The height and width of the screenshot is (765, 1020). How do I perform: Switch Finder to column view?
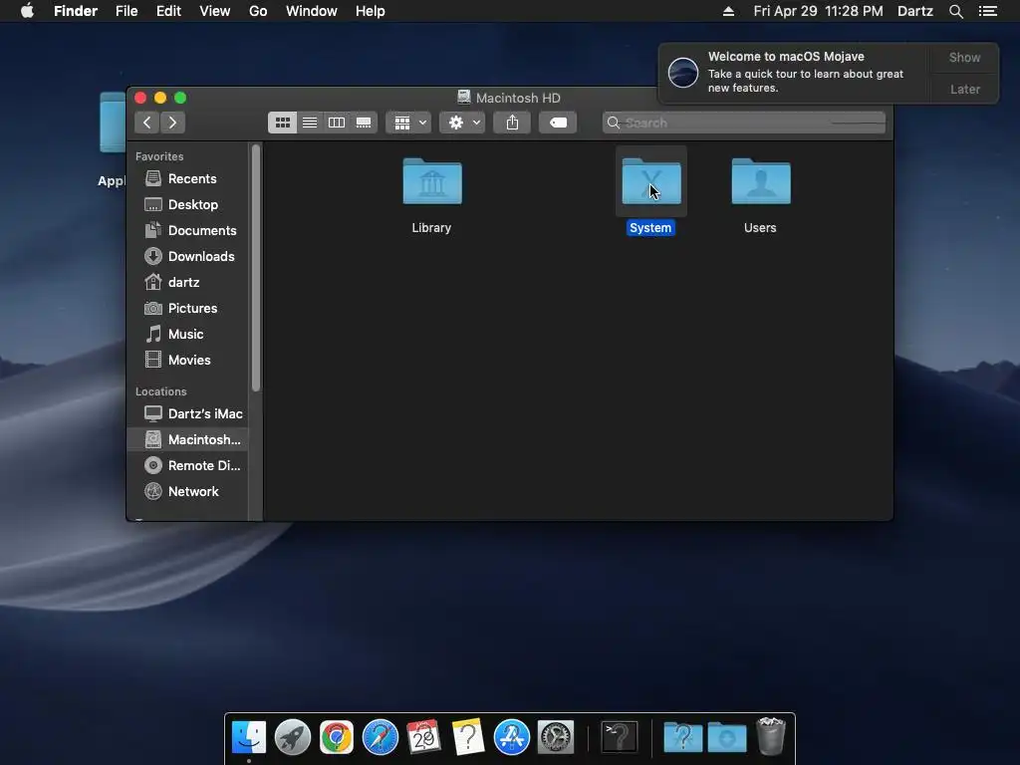click(337, 123)
